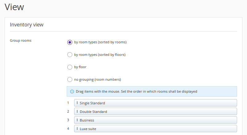
Task: Click the info icon in the drag hint banner
Action: [x=72, y=91]
